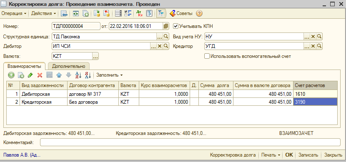Screen dimensions: 346x162
Task: Open Кредитор record with magnifier icon
Action: [319, 46]
